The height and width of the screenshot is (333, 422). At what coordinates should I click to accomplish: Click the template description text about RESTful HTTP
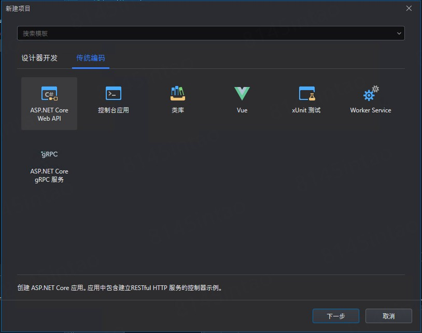[x=120, y=287]
